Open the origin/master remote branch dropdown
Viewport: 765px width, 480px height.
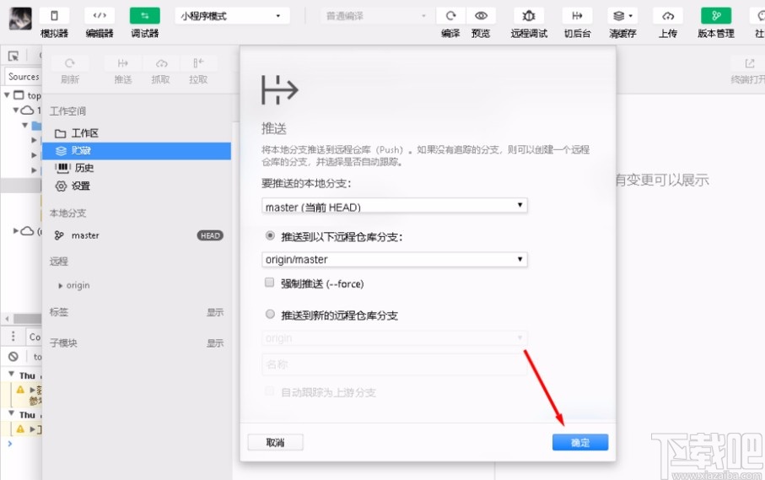[x=394, y=260]
